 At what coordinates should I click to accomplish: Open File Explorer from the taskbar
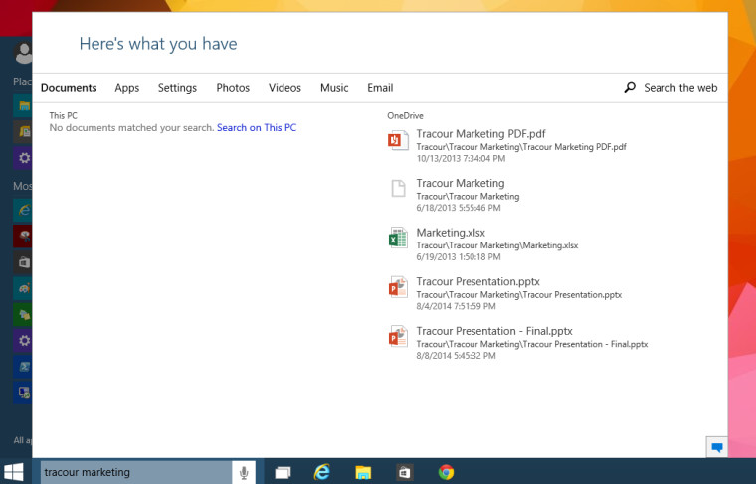364,472
